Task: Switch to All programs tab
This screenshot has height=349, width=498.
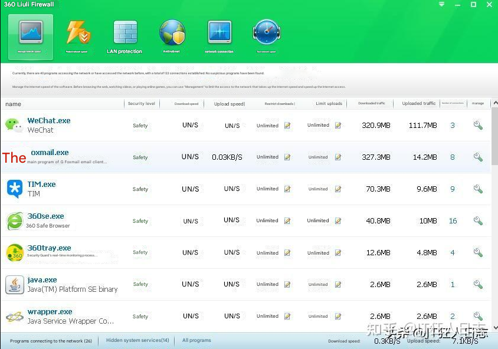Action: point(196,340)
